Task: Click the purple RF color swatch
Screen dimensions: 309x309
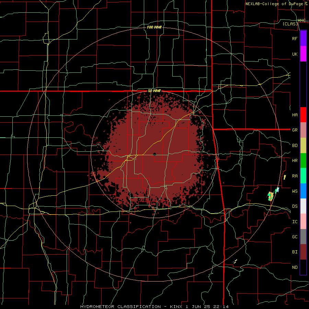Action: (303, 38)
